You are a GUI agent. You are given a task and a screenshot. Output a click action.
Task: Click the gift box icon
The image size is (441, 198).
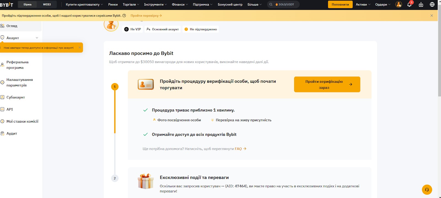click(146, 181)
